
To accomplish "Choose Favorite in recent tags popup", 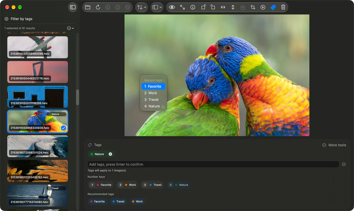I will [x=153, y=86].
